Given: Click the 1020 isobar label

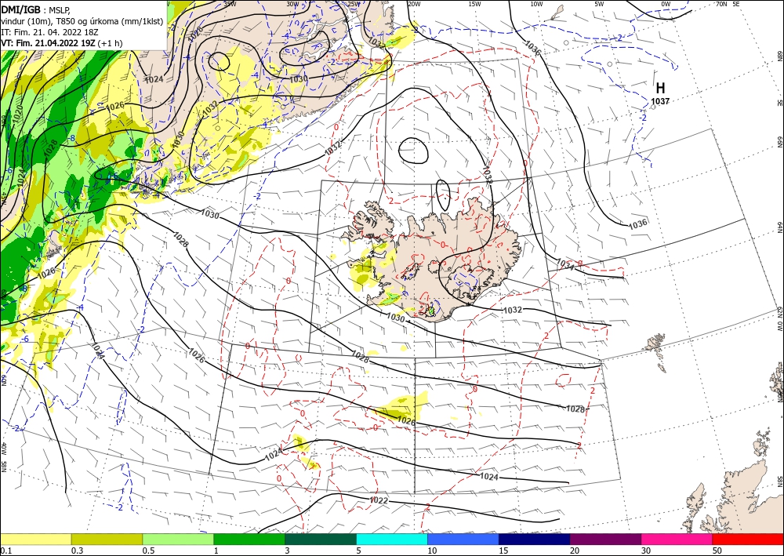Looking at the screenshot, I should click(17, 113).
